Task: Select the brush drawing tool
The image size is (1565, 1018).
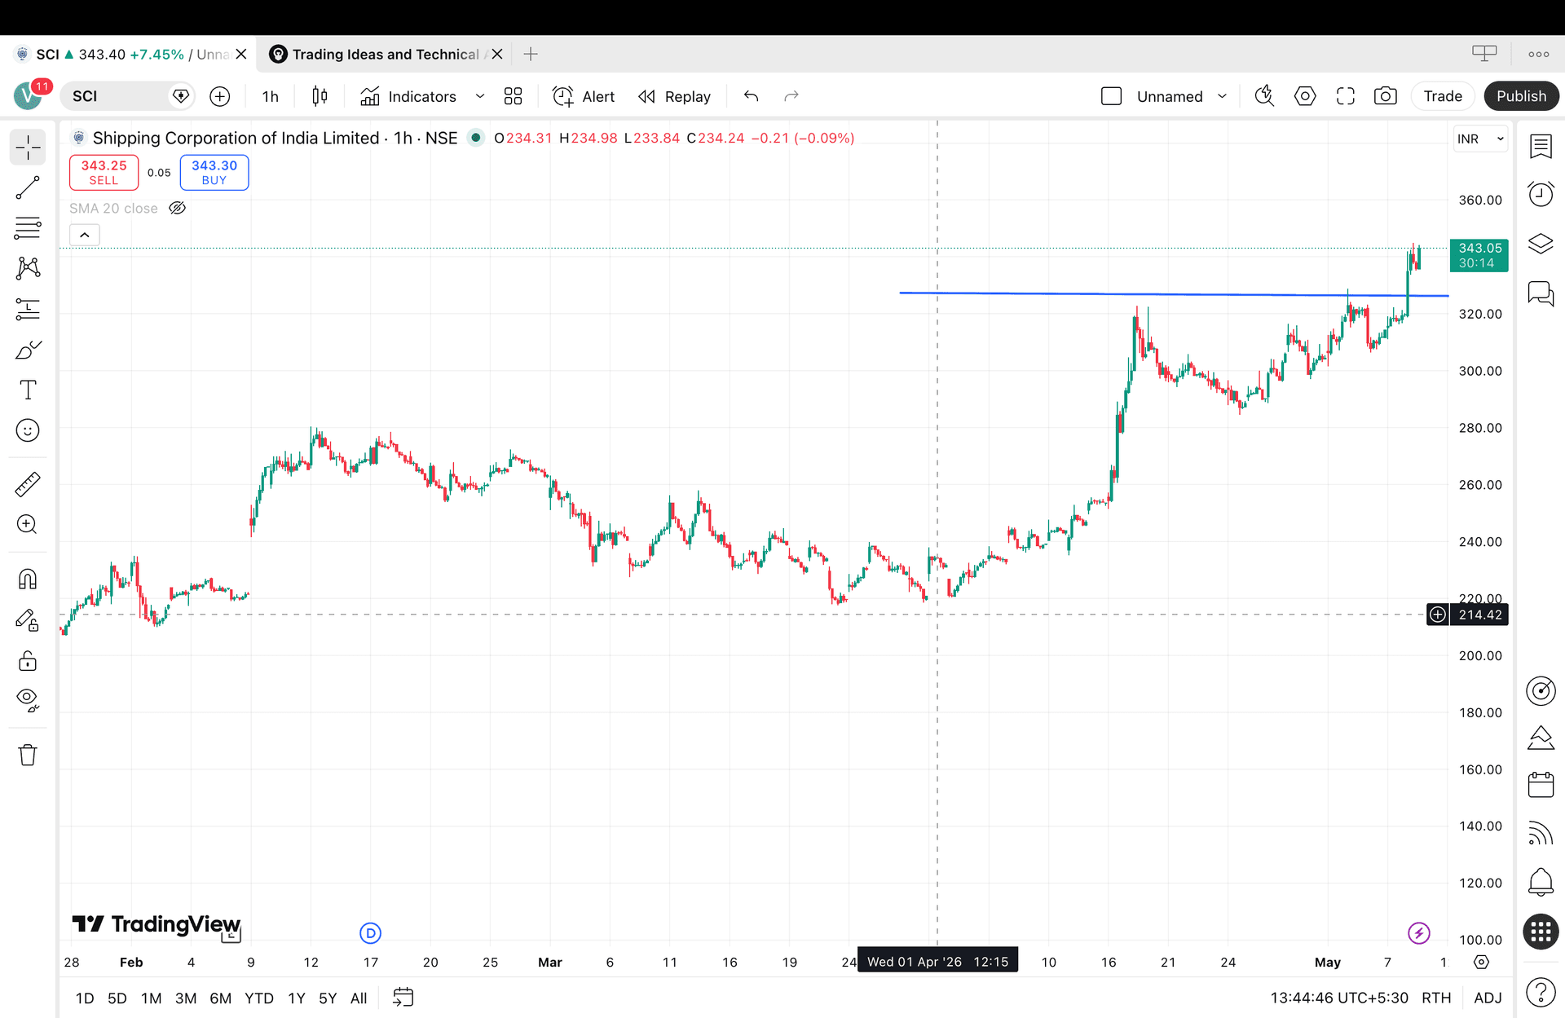Action: (x=28, y=350)
